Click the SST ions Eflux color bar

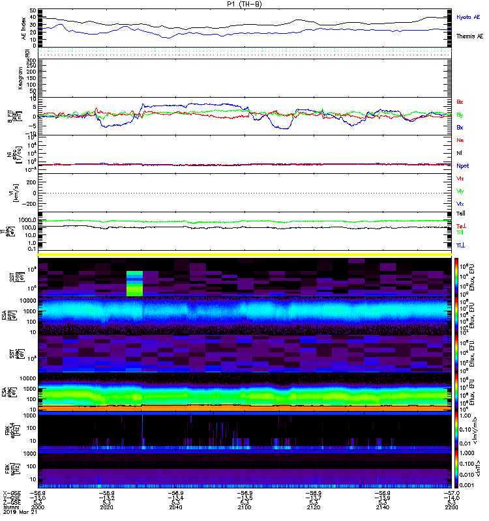(456, 277)
